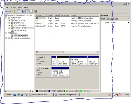Select the OS (C:) volume row

[x=67, y=24]
